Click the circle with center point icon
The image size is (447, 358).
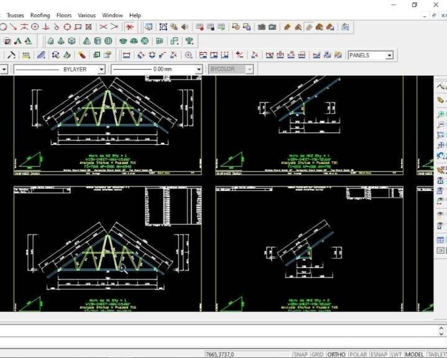(35, 27)
